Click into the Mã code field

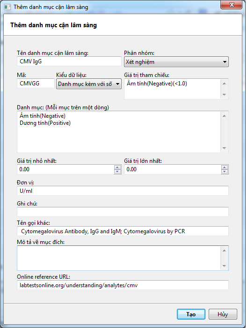(36, 83)
